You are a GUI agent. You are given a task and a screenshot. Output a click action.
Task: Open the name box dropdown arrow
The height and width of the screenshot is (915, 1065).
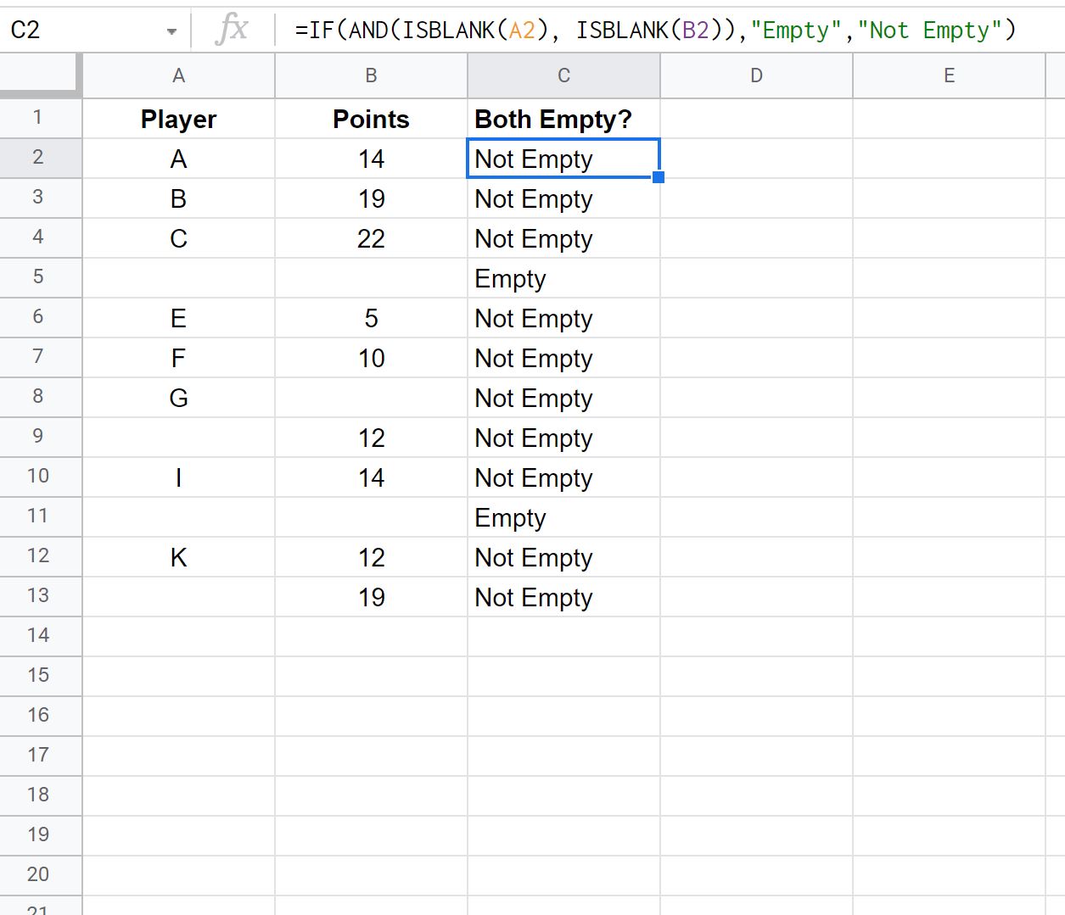click(171, 31)
